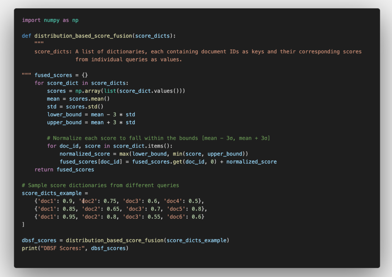The width and height of the screenshot is (392, 277).
Task: Click the 'lower_bound = mean - 3 * std' line
Action: pos(91,115)
